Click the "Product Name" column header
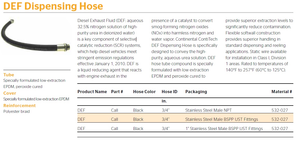Image resolution: width=298 pixels, height=142 pixels. (92, 92)
